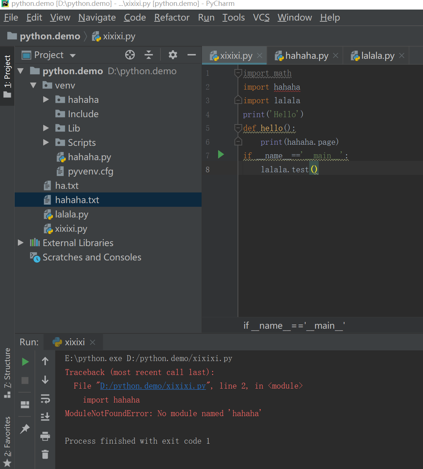Image resolution: width=423 pixels, height=469 pixels.
Task: Fold import block at line 1
Action: coord(238,73)
